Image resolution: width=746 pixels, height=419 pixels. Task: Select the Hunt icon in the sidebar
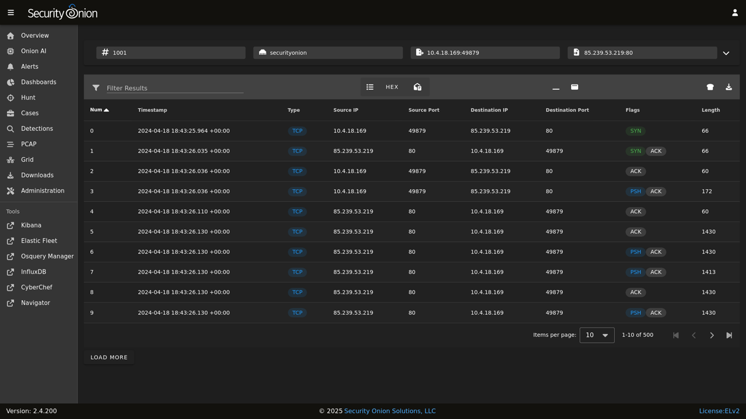pyautogui.click(x=10, y=97)
